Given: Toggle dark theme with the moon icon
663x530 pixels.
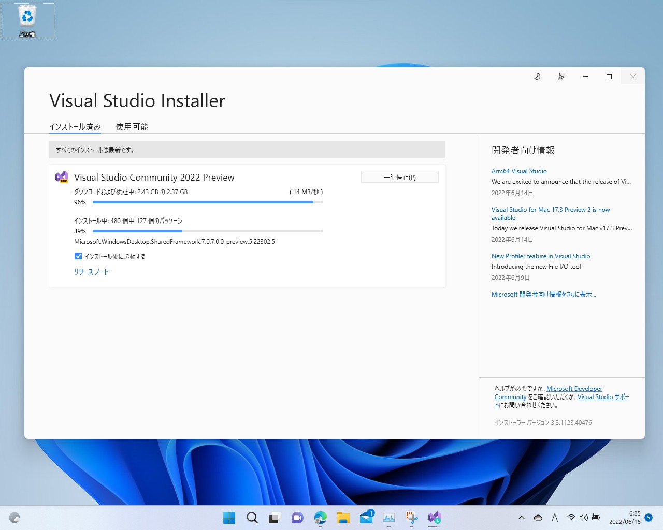Looking at the screenshot, I should pyautogui.click(x=537, y=76).
